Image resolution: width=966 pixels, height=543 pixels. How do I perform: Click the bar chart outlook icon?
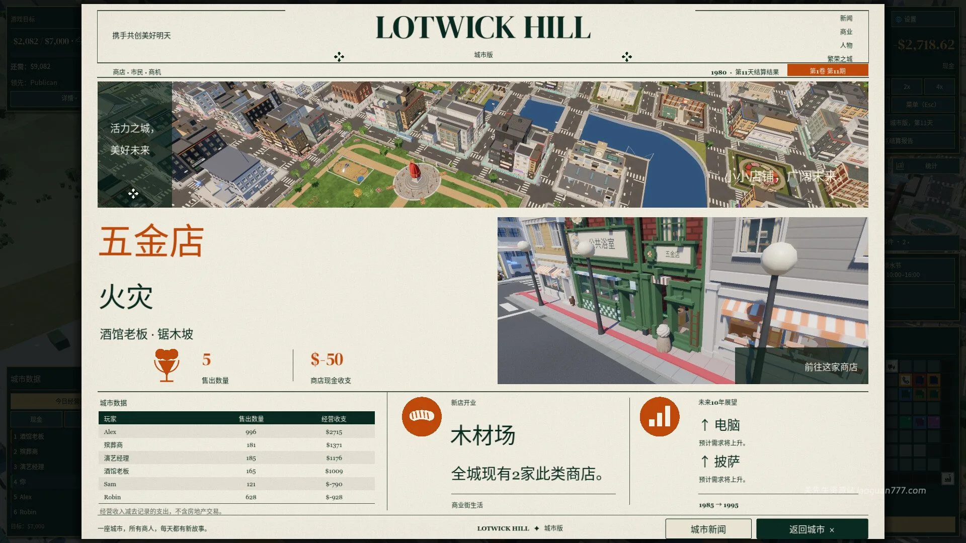point(660,416)
